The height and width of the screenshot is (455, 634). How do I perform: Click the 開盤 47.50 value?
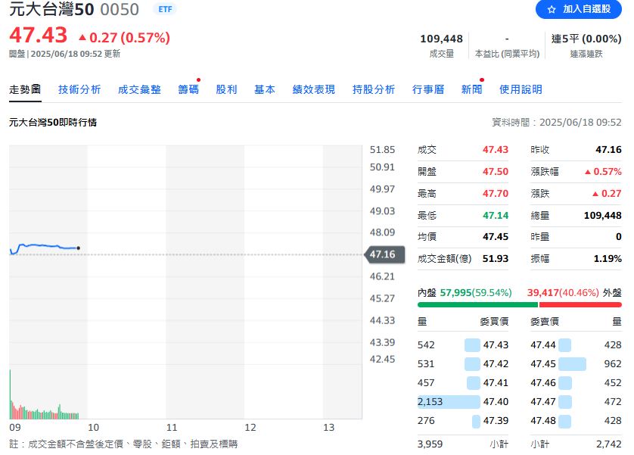point(496,172)
